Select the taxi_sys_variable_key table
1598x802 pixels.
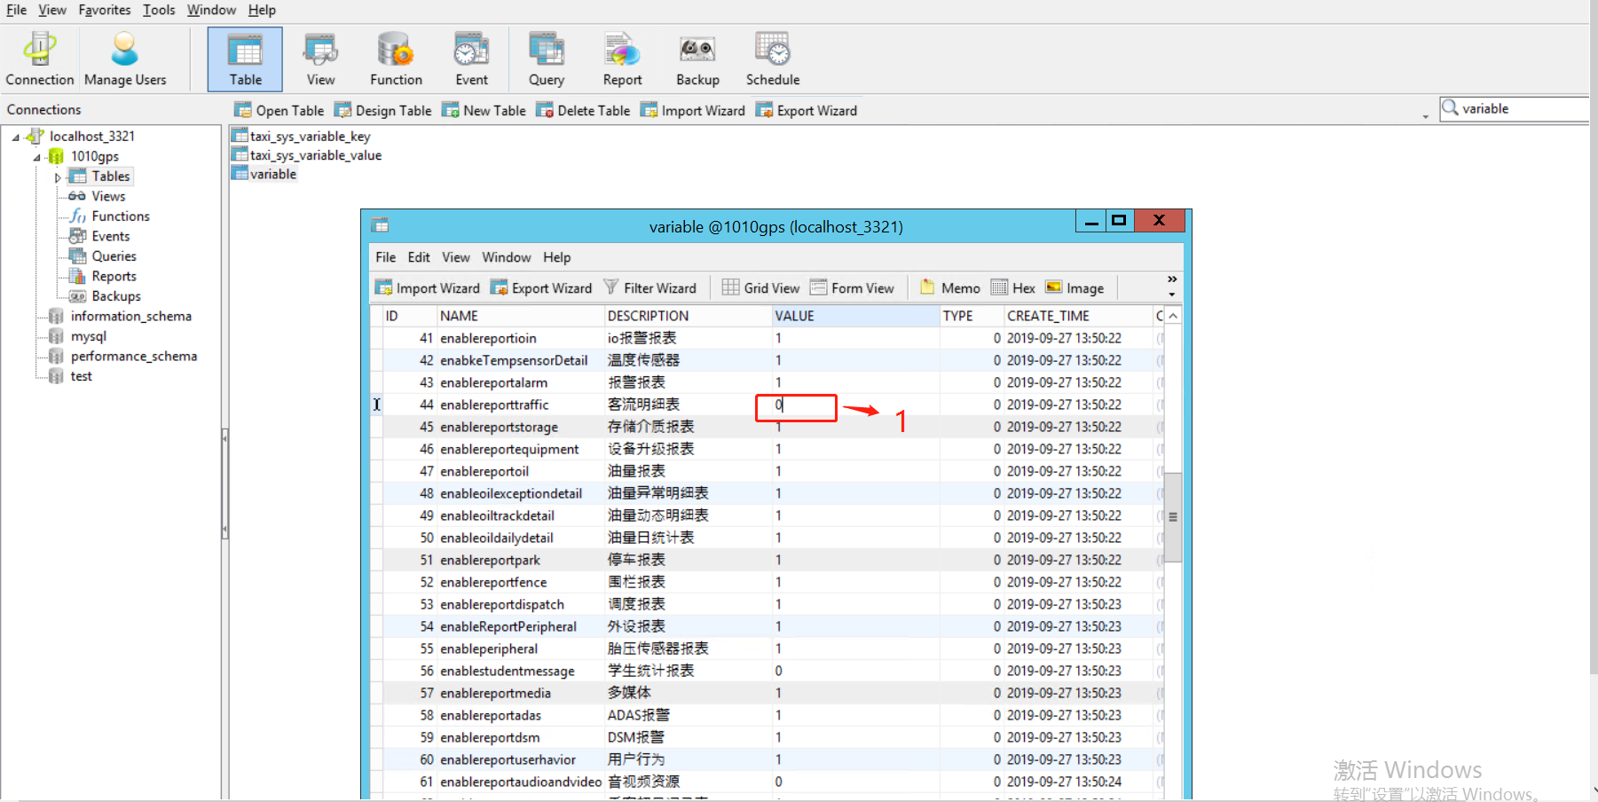pos(310,136)
